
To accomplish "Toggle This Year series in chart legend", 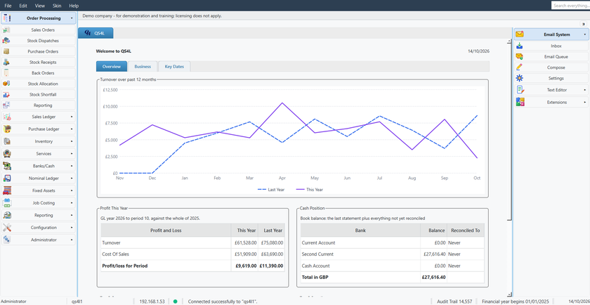I will pos(309,190).
